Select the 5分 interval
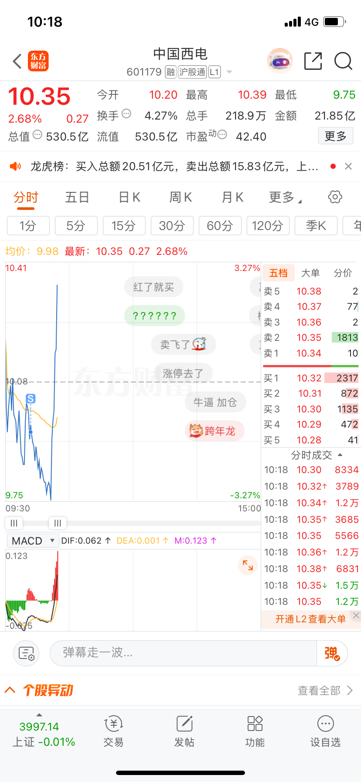The image size is (361, 782). [x=76, y=226]
